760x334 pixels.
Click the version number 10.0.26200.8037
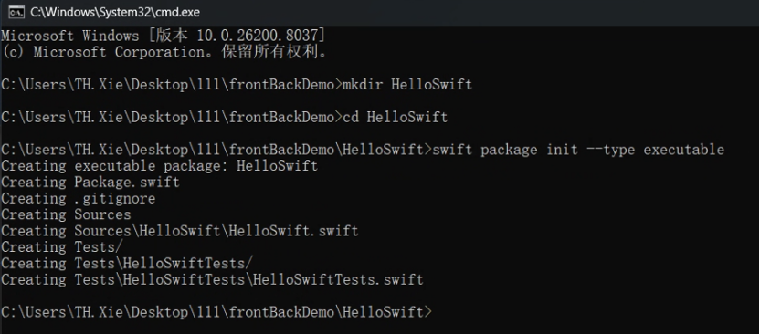coord(258,36)
